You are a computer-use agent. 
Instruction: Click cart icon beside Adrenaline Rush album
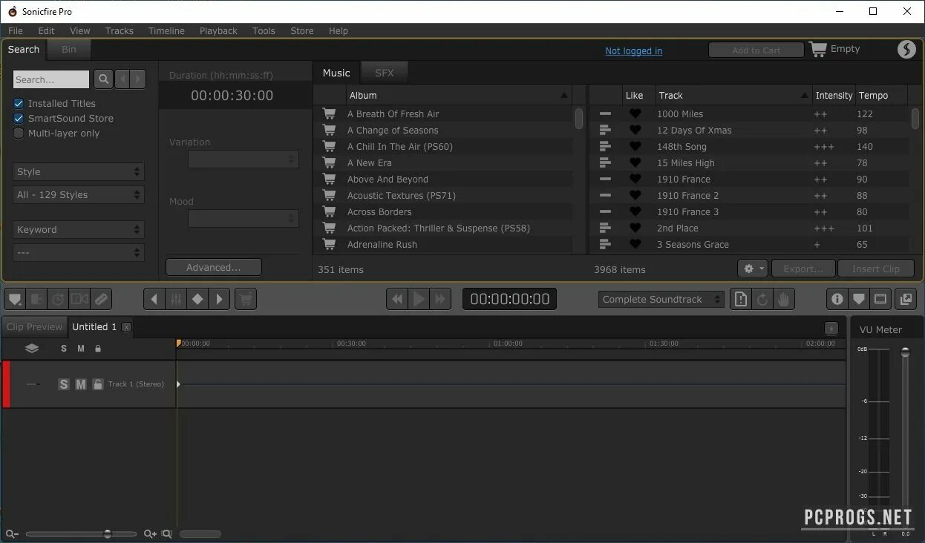[x=329, y=244]
